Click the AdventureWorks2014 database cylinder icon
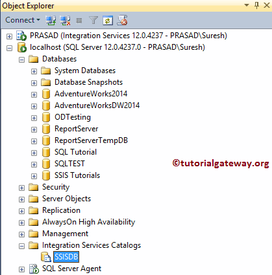The height and width of the screenshot is (275, 272). coord(46,94)
